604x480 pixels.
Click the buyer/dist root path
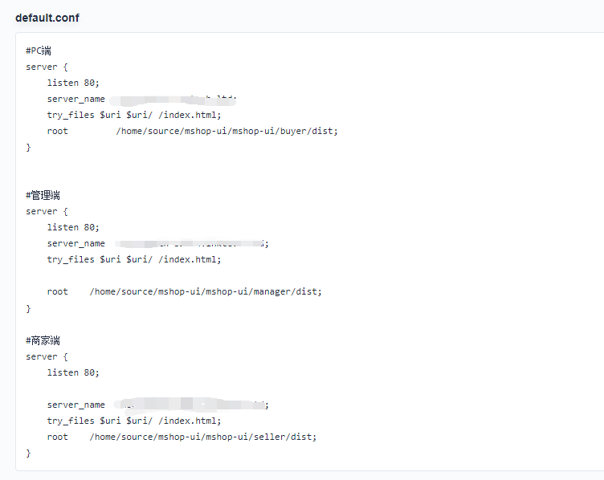coord(226,131)
